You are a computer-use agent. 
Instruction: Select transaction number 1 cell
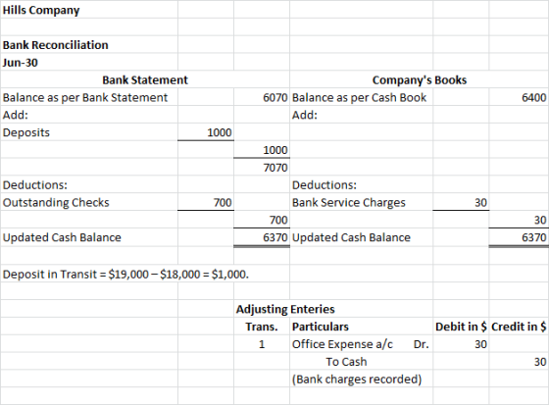click(x=262, y=344)
